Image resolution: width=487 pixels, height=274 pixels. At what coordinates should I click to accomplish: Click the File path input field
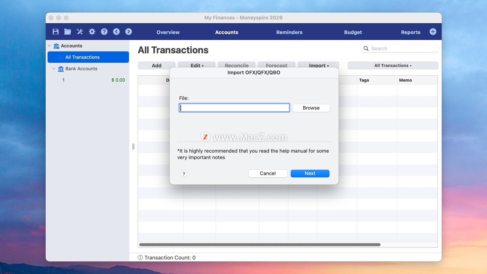point(234,108)
